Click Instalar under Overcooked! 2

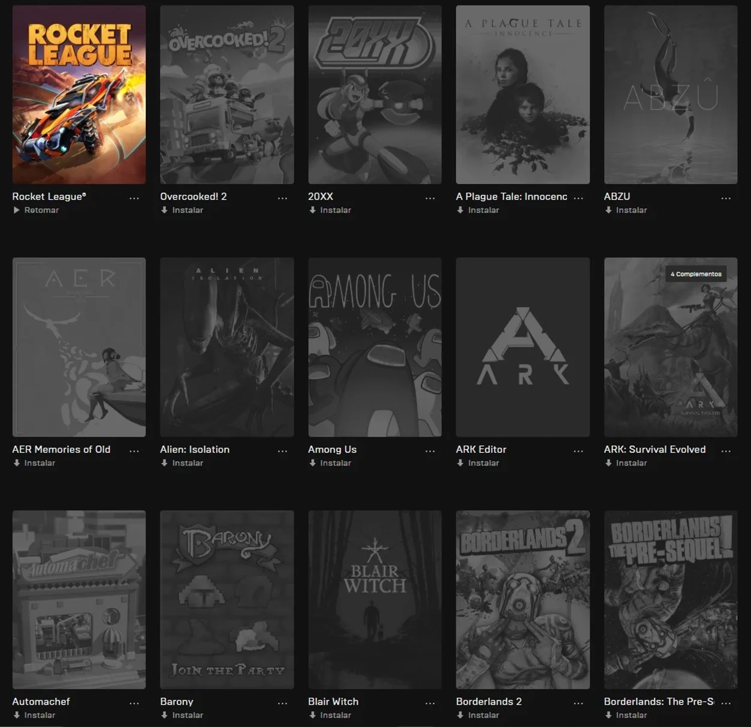[x=182, y=210]
